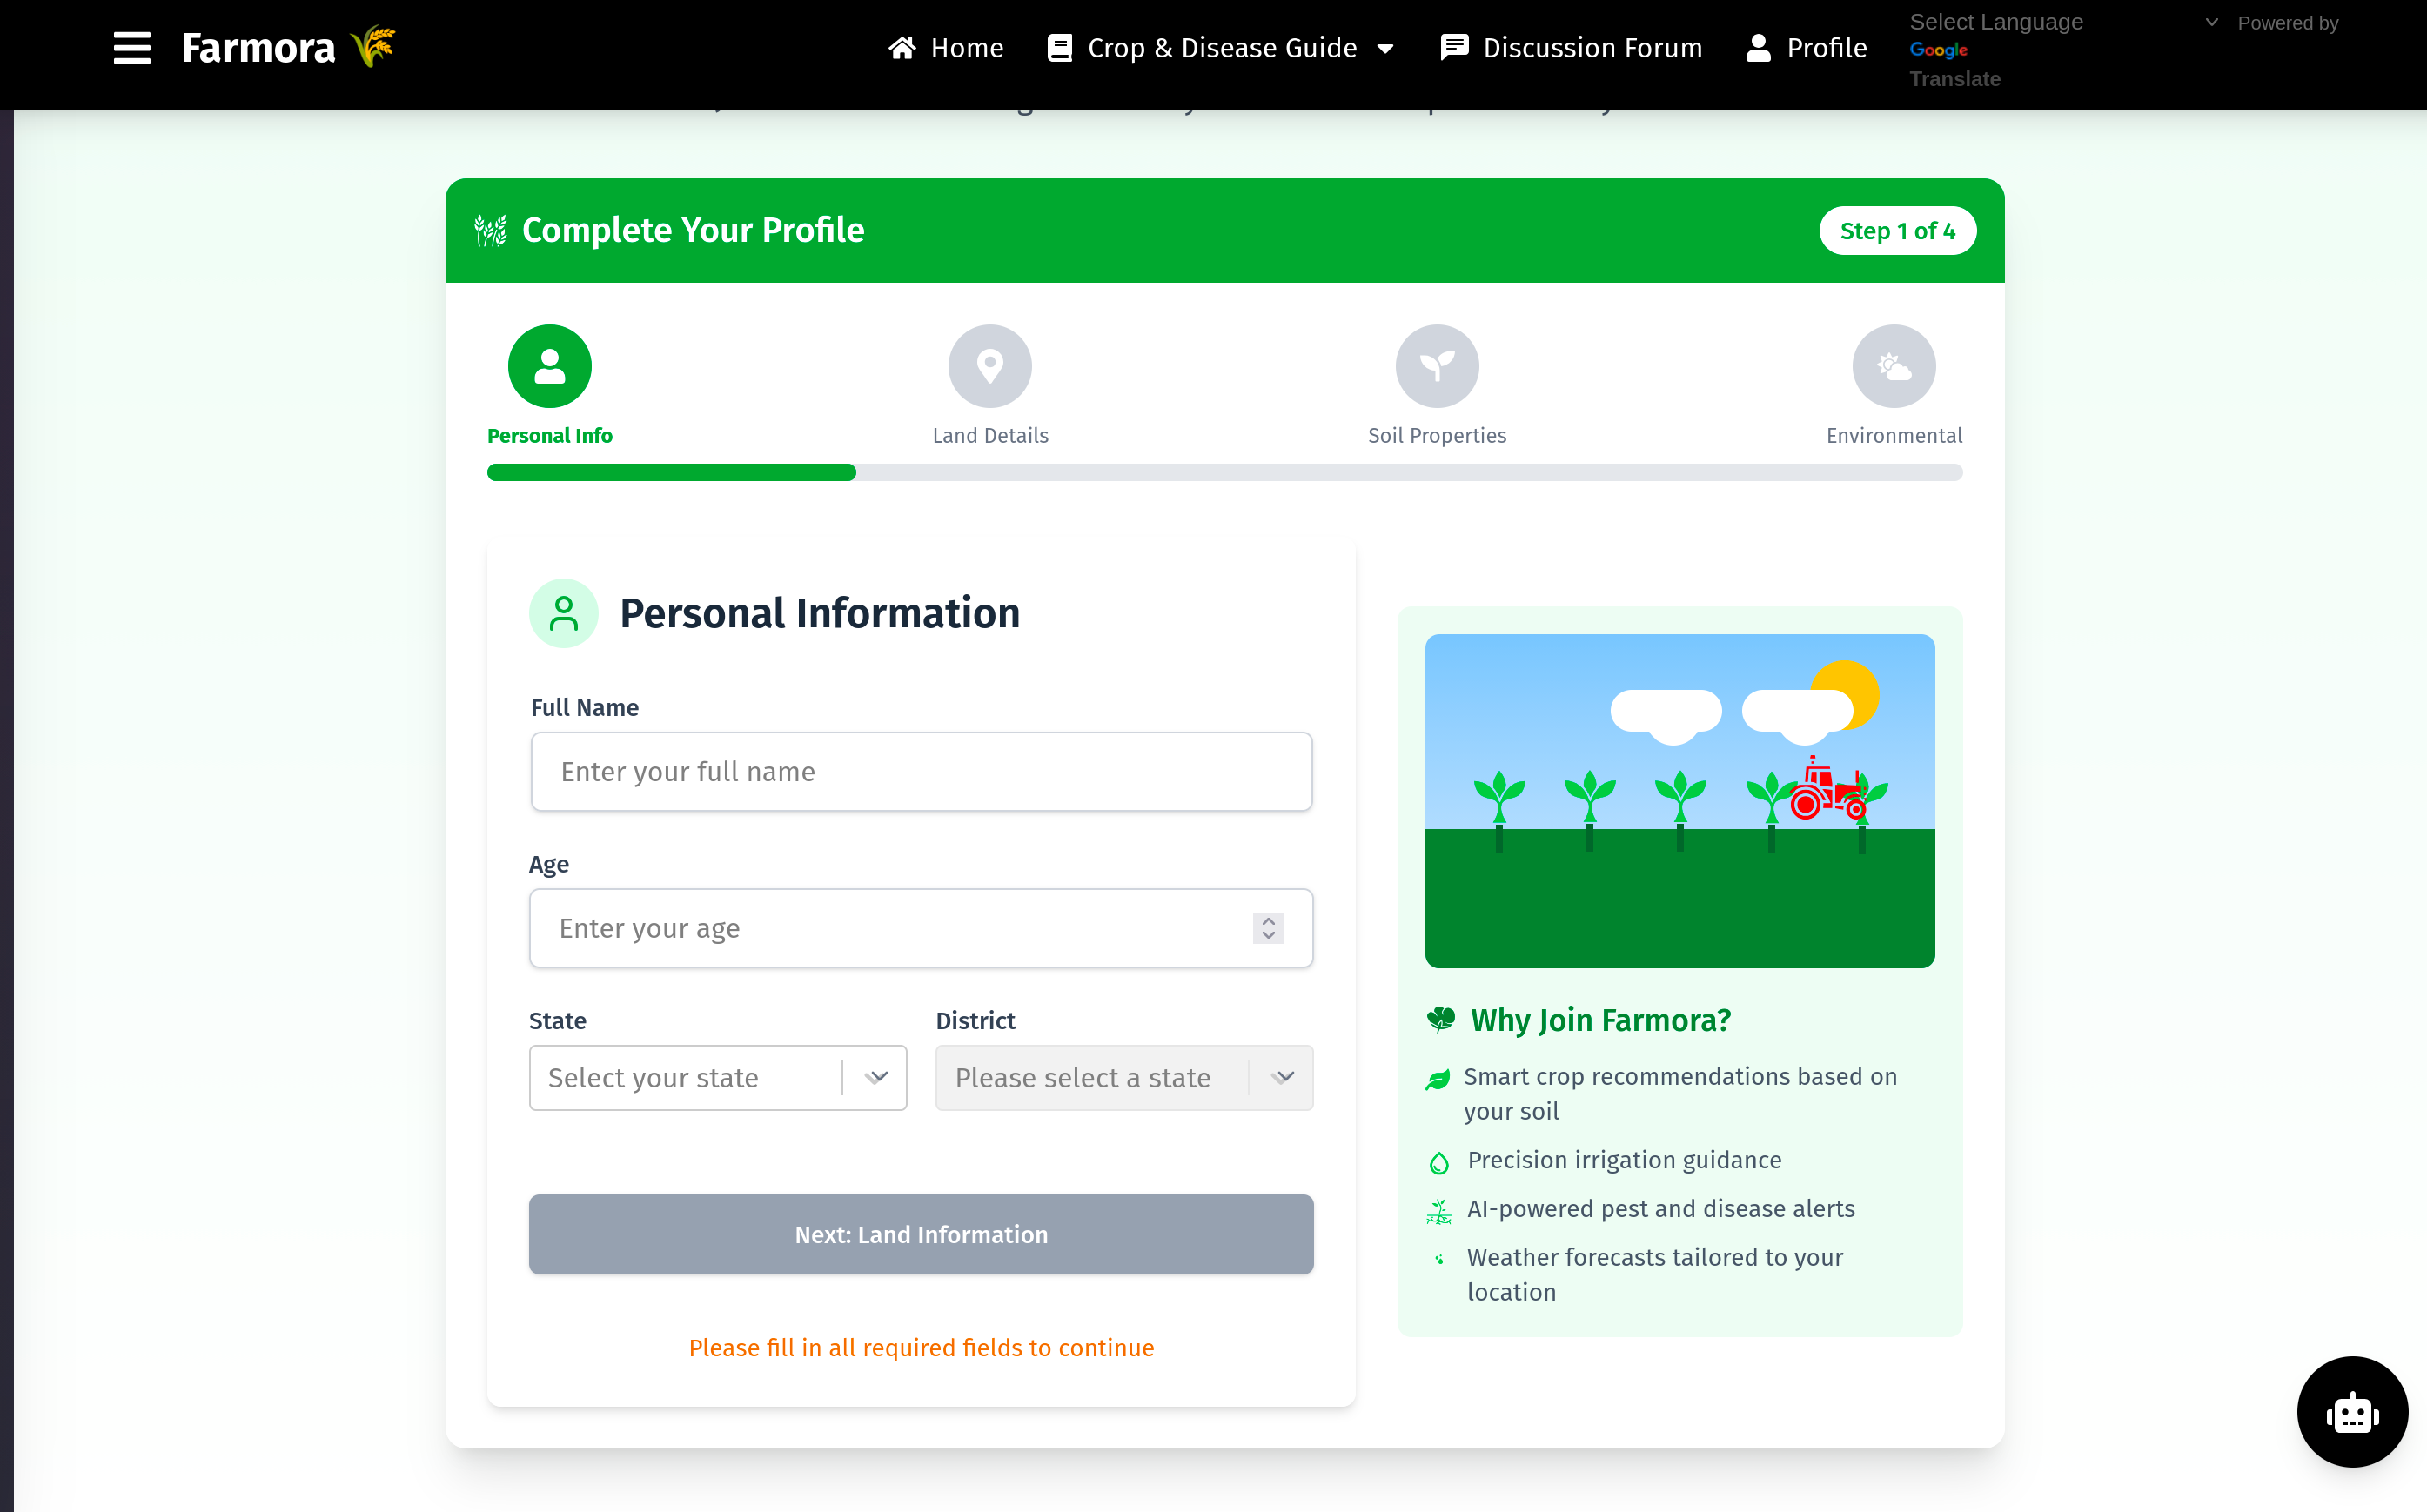Open the District dropdown
The image size is (2427, 1512).
pyautogui.click(x=1123, y=1078)
